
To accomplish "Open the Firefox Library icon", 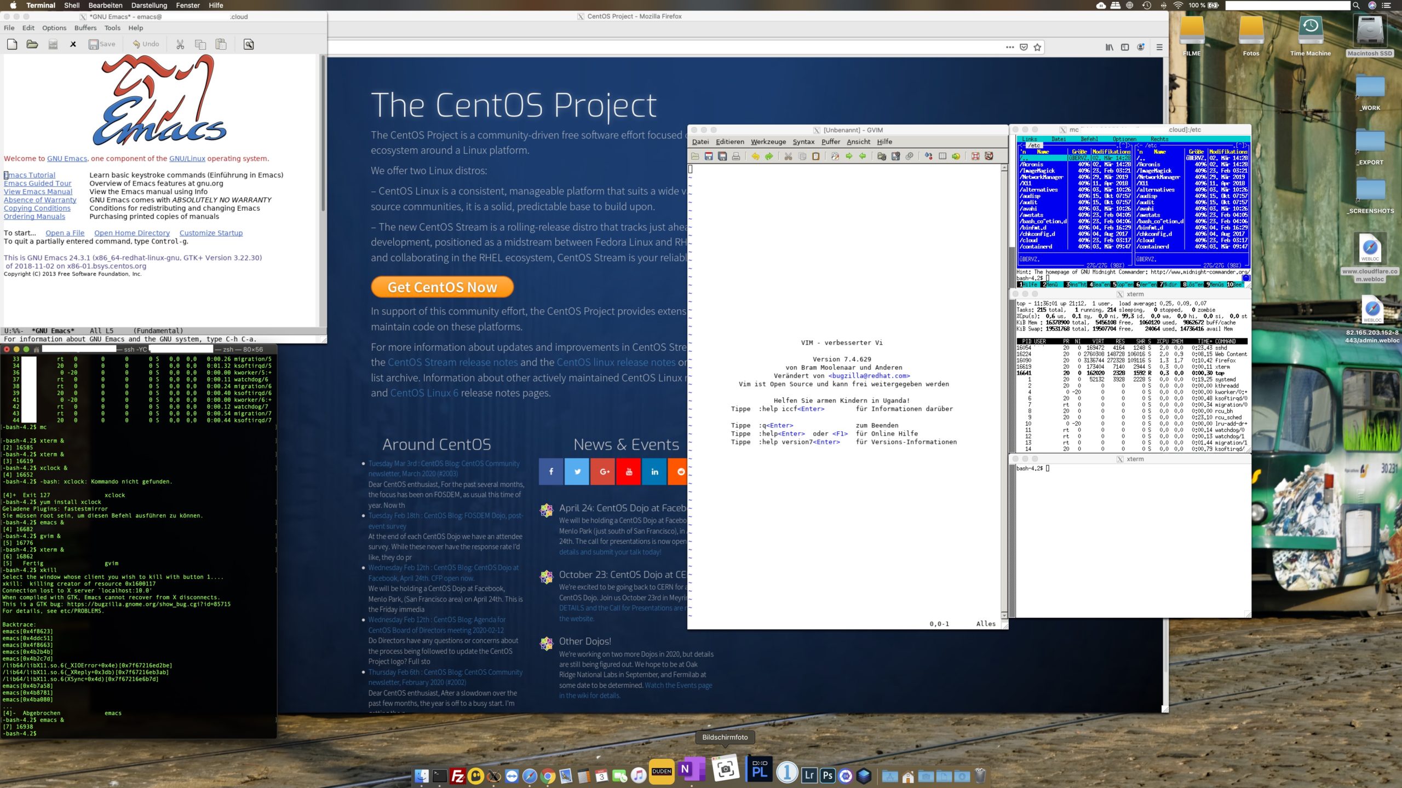I will click(x=1110, y=48).
